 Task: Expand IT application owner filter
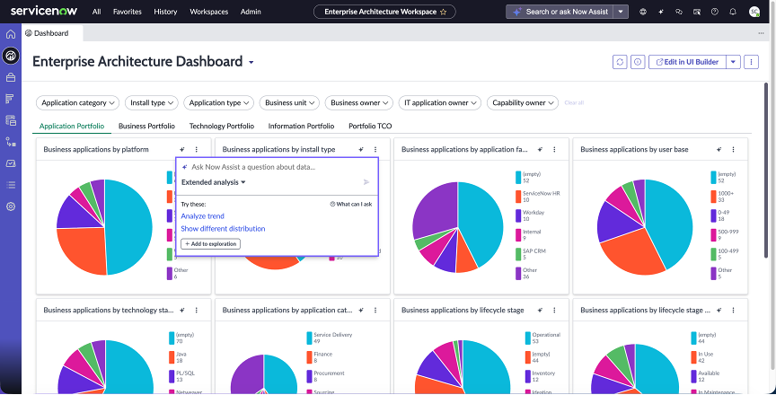pyautogui.click(x=440, y=103)
